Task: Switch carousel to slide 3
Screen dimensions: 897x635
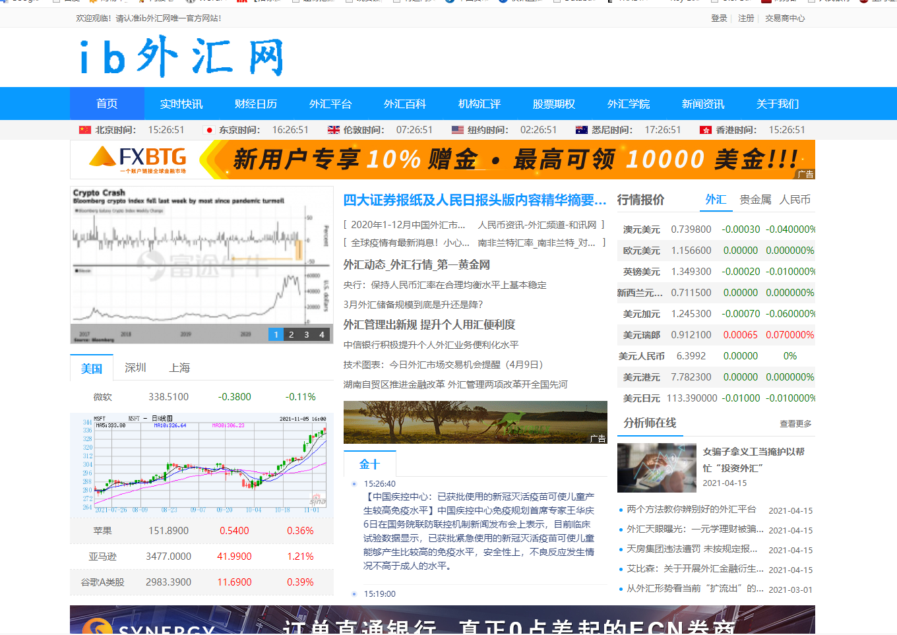Action: point(307,334)
